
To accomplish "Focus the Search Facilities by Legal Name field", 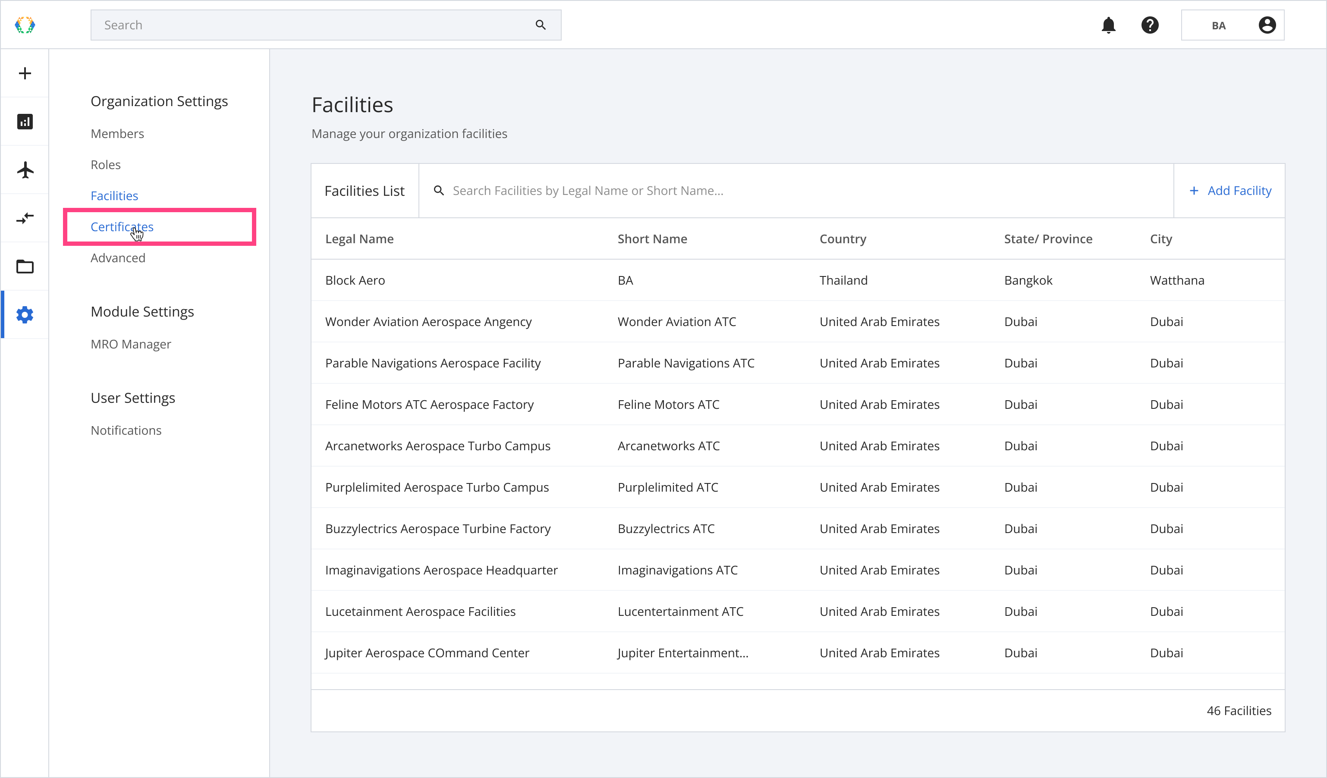I will click(796, 191).
